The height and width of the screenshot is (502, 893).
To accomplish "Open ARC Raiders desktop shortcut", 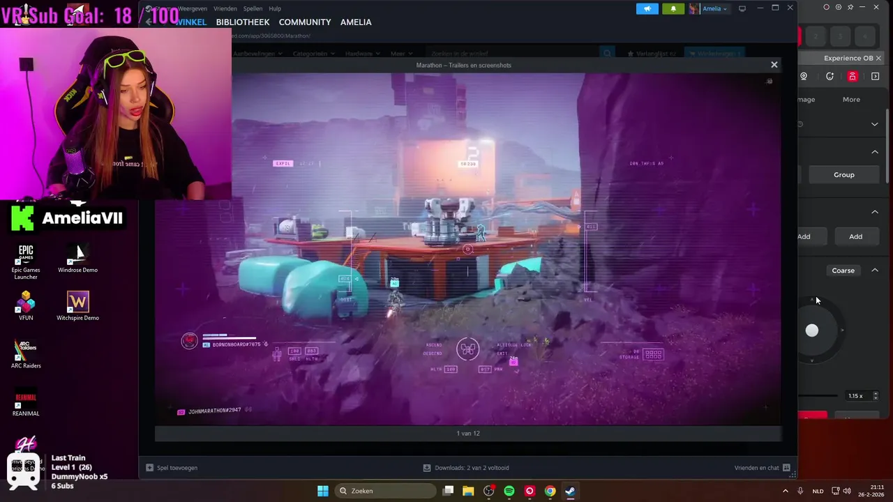I will coord(26,353).
